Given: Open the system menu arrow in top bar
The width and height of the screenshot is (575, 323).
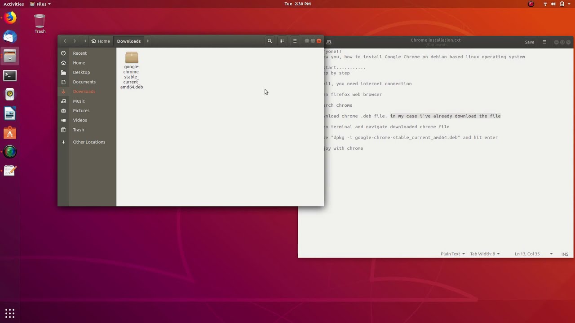Looking at the screenshot, I should (x=569, y=4).
